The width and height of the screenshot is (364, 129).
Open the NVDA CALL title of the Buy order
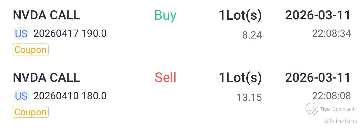coord(46,15)
